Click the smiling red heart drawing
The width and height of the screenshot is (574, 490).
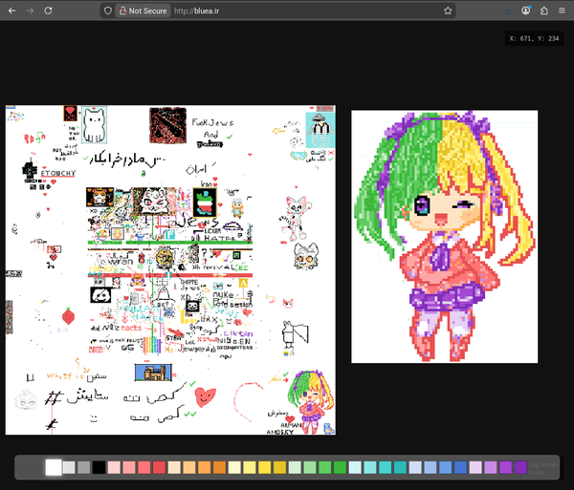tap(205, 396)
